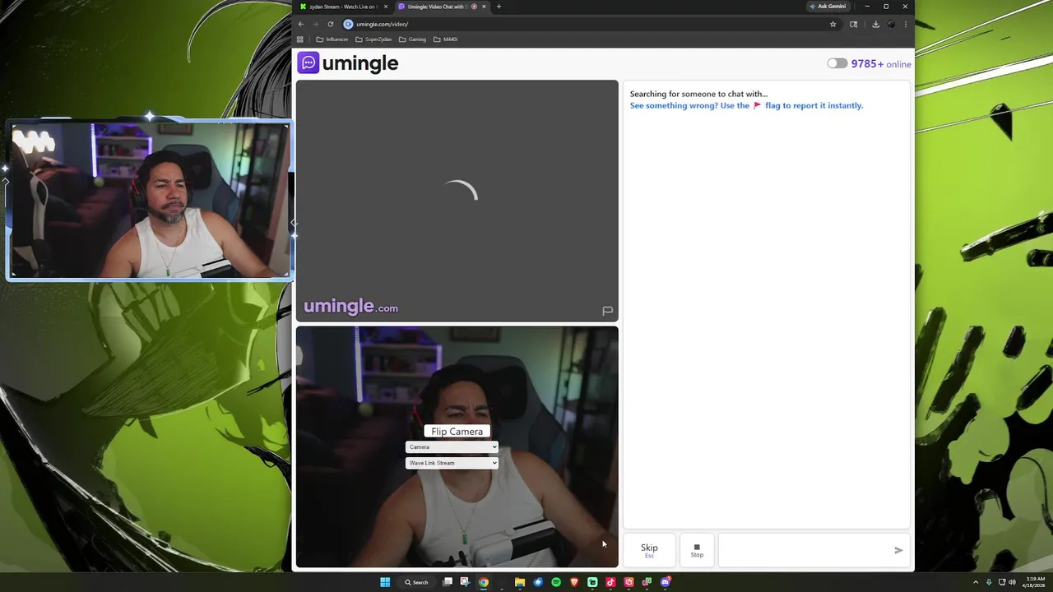
Task: Open the Wave Link Stream audio dropdown
Action: [452, 463]
